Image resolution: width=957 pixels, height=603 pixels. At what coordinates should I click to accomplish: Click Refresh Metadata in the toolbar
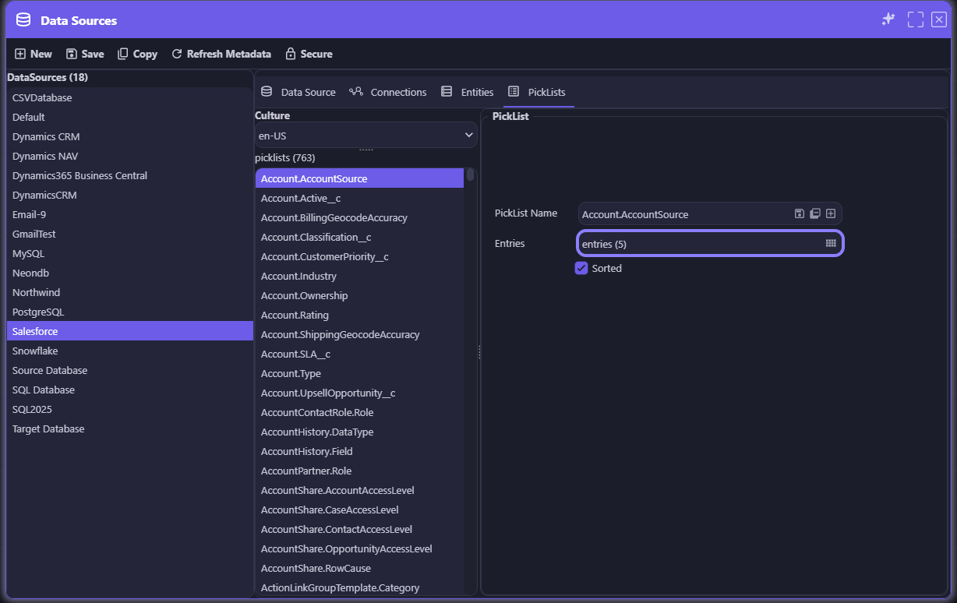click(x=221, y=54)
